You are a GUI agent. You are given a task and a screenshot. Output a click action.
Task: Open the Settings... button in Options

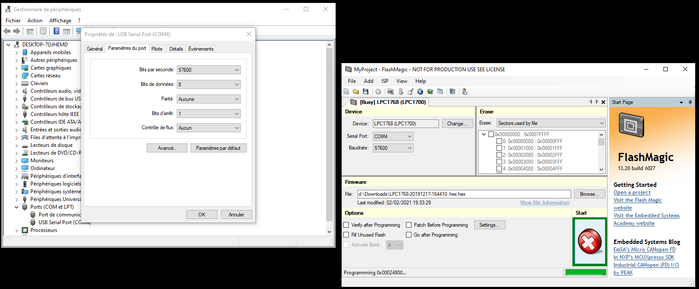pyautogui.click(x=490, y=225)
